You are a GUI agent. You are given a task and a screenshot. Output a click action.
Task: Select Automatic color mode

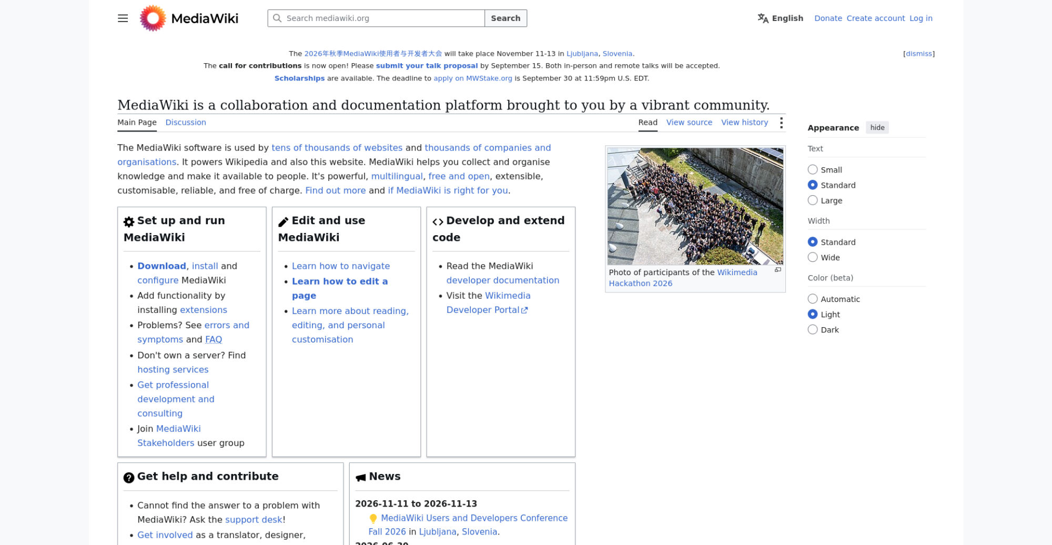tap(813, 298)
